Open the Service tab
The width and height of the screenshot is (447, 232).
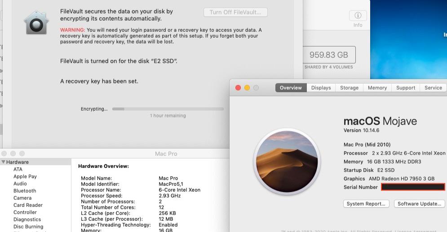click(x=433, y=88)
